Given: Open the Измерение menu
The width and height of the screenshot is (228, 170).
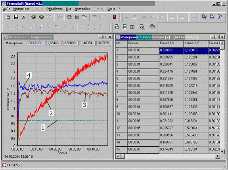Looking at the screenshot, I should [21, 9].
